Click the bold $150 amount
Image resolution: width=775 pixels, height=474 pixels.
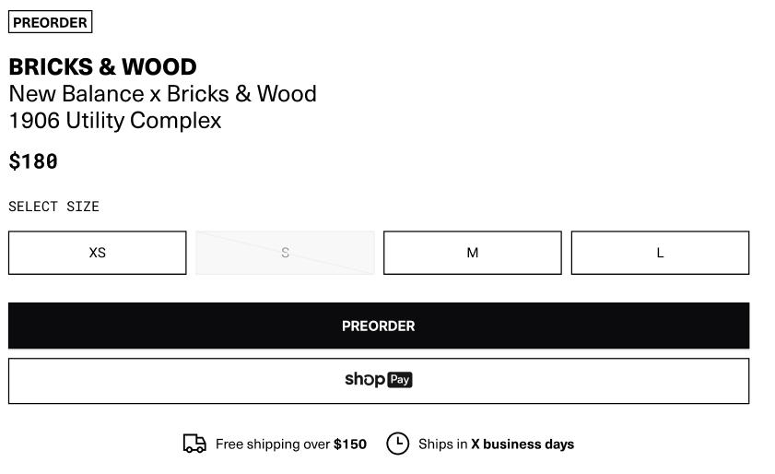tap(350, 444)
